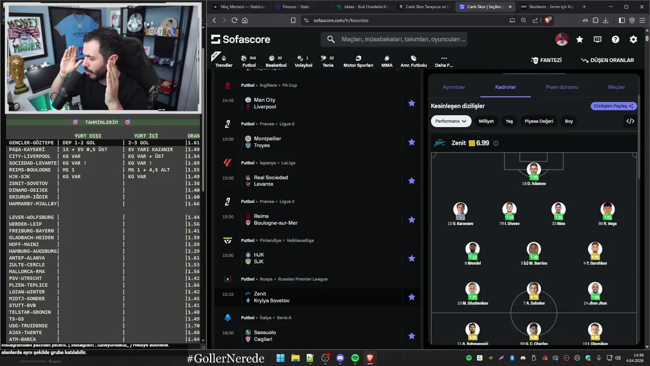Open the Russian Premier League link
Viewport: 650px width, 366px height.
[302, 279]
